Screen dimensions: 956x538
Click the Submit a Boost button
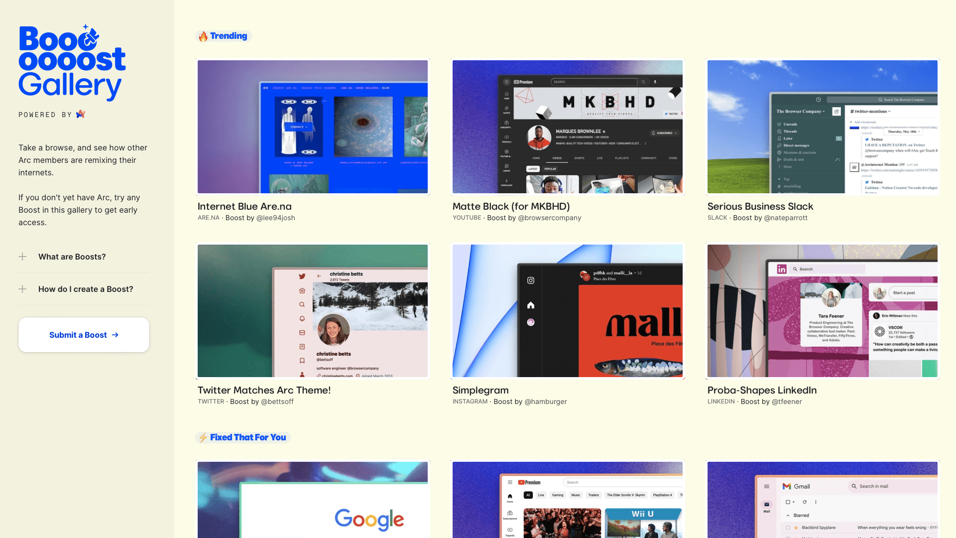pyautogui.click(x=84, y=335)
